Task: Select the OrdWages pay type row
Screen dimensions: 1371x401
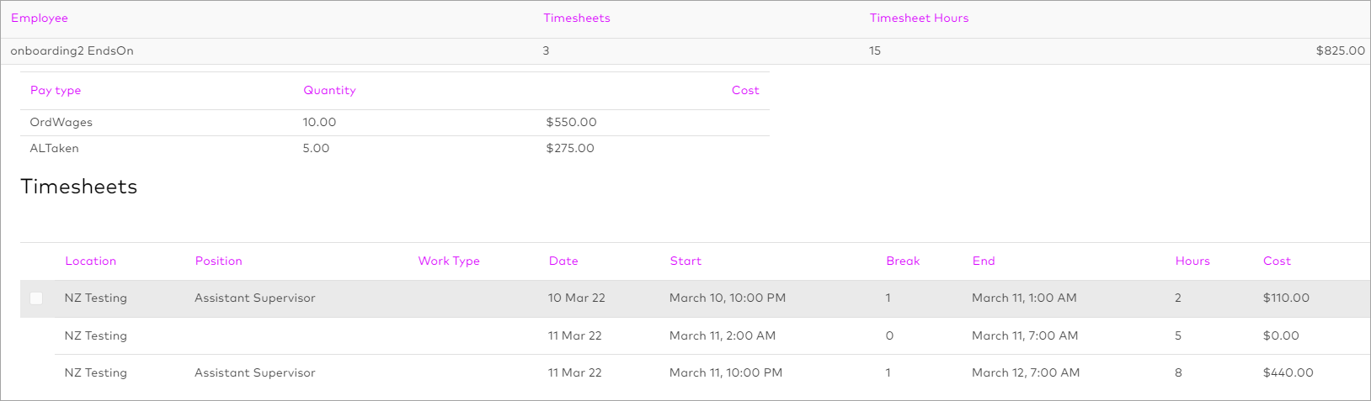Action: pyautogui.click(x=61, y=123)
